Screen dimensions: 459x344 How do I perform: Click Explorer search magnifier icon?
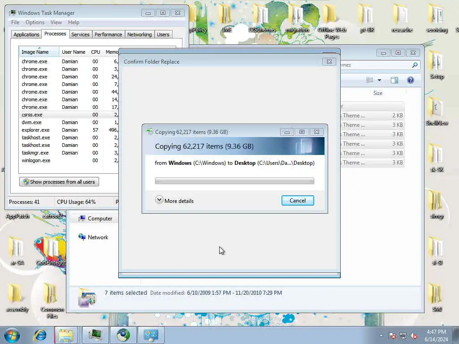(x=415, y=65)
